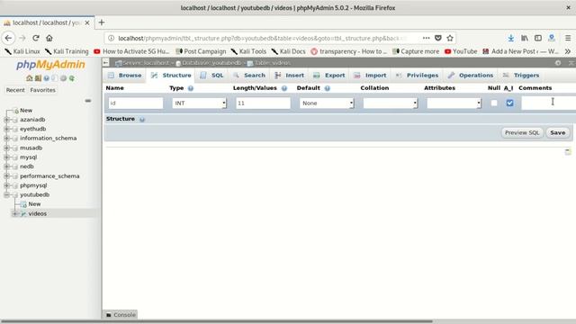Open the Insert tab
This screenshot has height=324, width=576.
pyautogui.click(x=289, y=75)
